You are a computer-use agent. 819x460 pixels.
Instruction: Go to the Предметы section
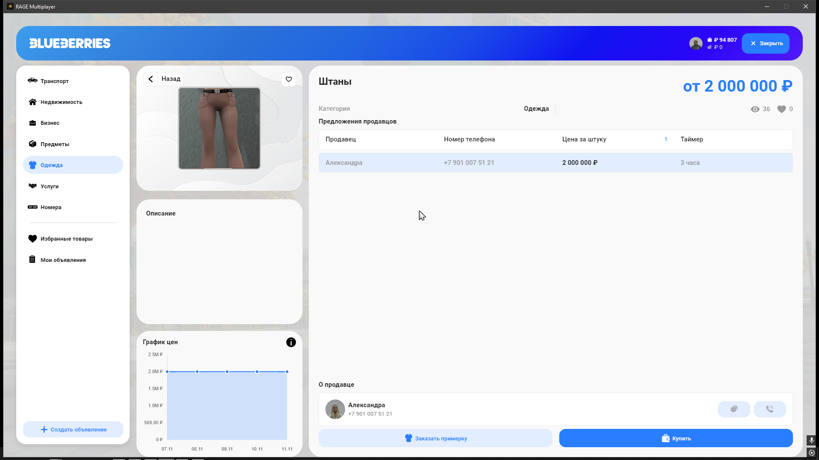click(x=55, y=144)
